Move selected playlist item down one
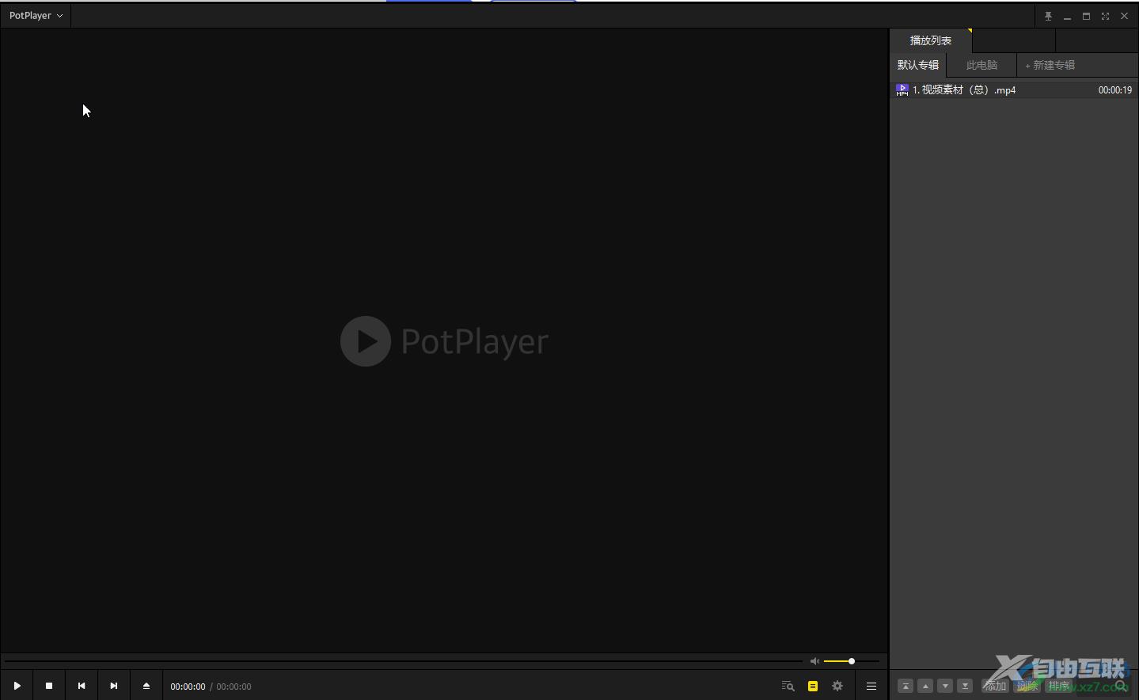This screenshot has height=700, width=1139. [x=945, y=686]
